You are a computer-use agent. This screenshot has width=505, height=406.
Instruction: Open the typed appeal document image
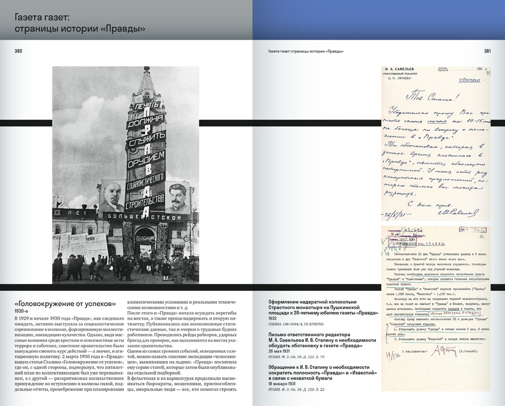coord(436,308)
